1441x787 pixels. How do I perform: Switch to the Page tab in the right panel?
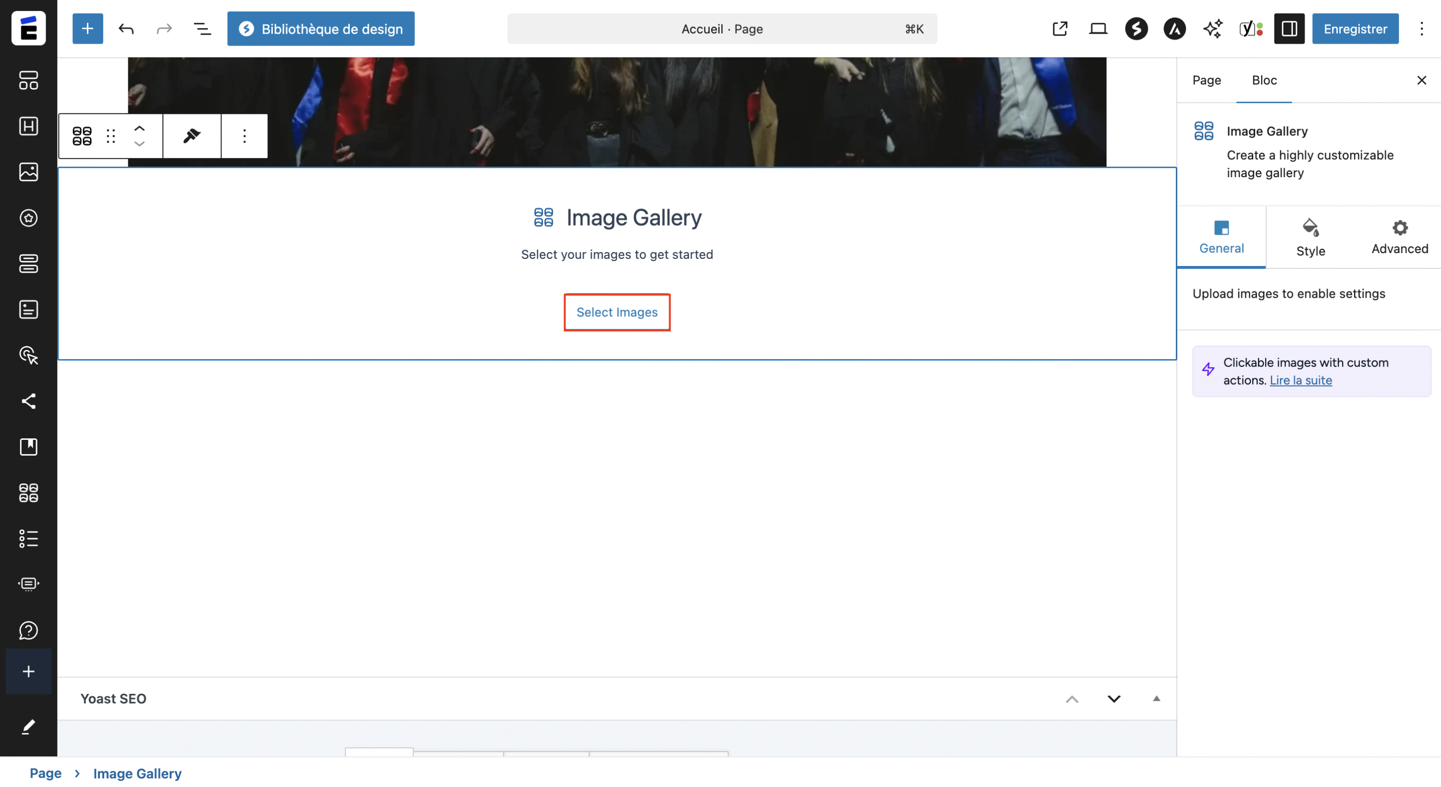pyautogui.click(x=1207, y=80)
